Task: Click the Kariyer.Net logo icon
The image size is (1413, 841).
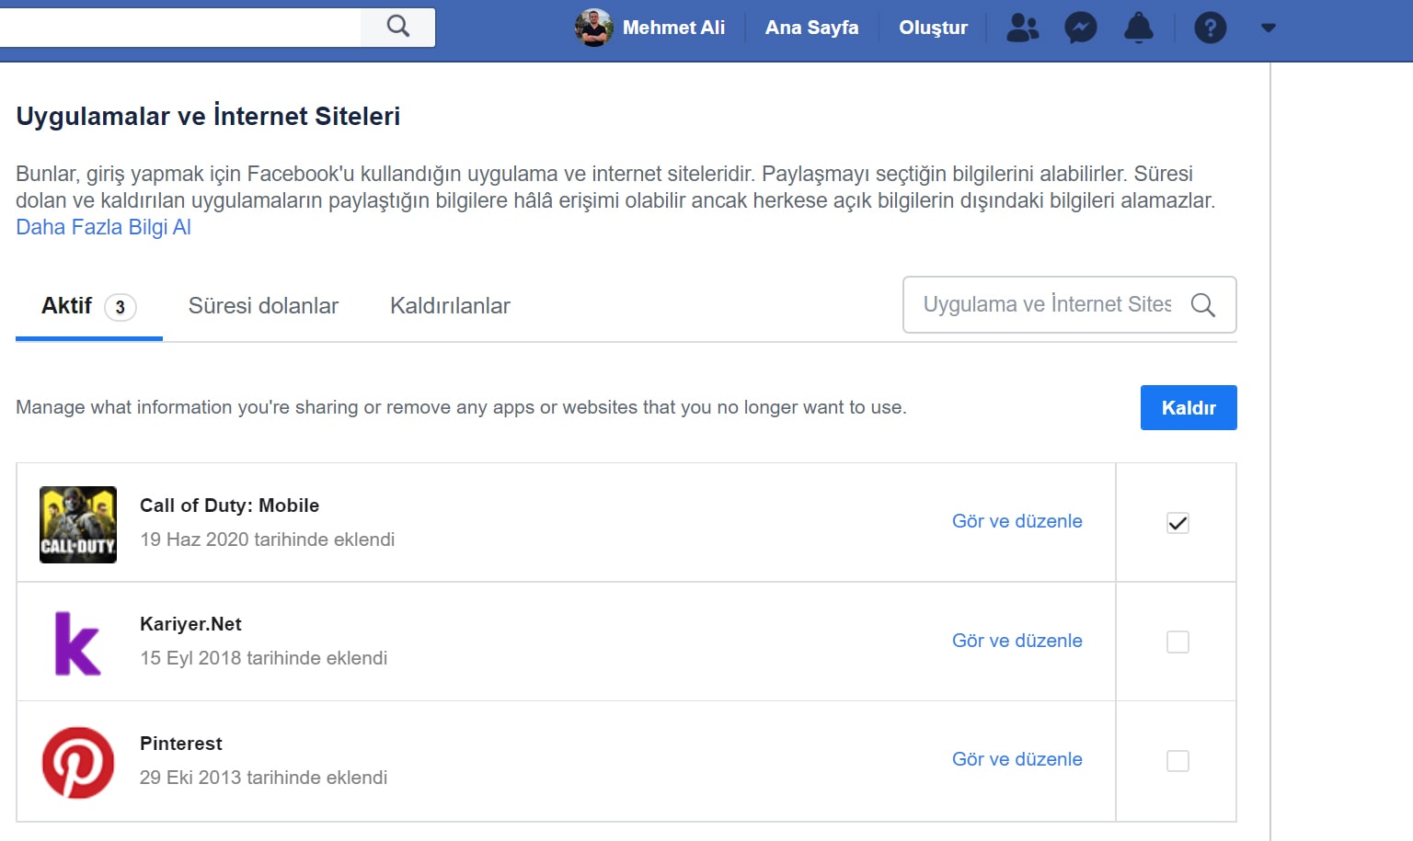Action: coord(78,642)
